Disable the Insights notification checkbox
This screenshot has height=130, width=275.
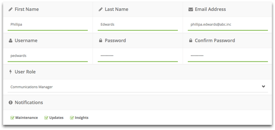coord(72,118)
